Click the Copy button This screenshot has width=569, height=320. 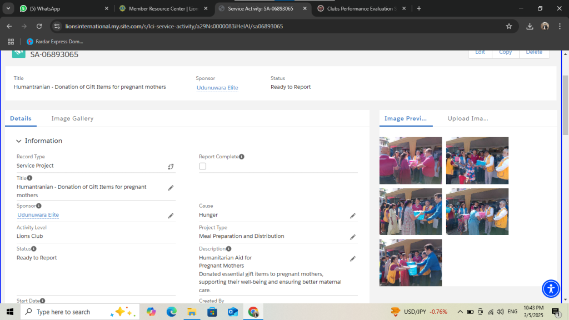tap(506, 53)
